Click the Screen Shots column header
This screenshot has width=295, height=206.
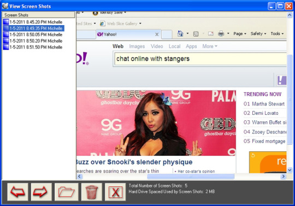[x=38, y=15]
